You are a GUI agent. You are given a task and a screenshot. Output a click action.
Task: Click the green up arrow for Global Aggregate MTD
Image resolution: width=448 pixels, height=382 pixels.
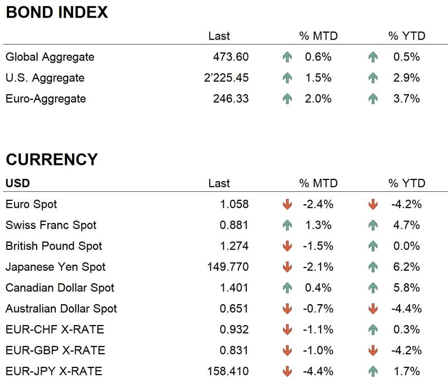coord(287,57)
